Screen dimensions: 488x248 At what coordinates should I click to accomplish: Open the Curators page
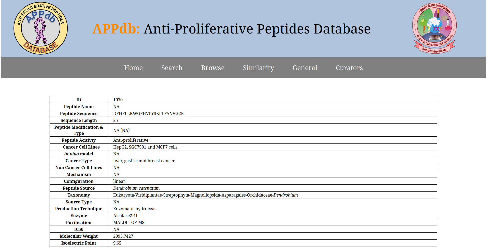click(349, 68)
